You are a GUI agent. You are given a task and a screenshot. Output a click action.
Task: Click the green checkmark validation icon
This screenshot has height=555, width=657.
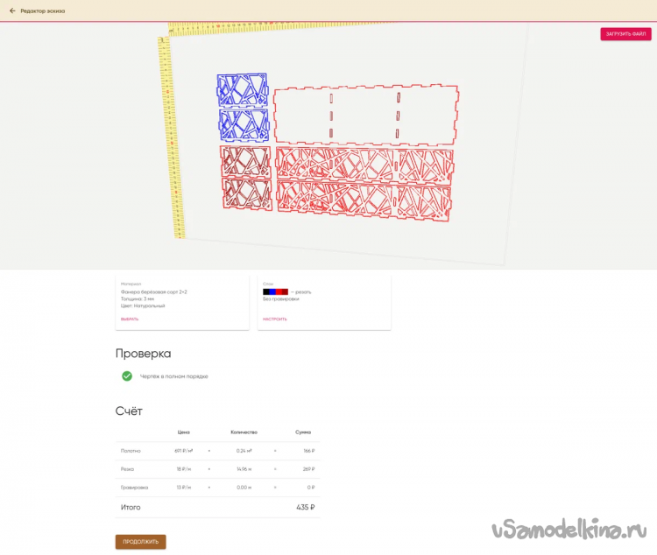(x=127, y=376)
